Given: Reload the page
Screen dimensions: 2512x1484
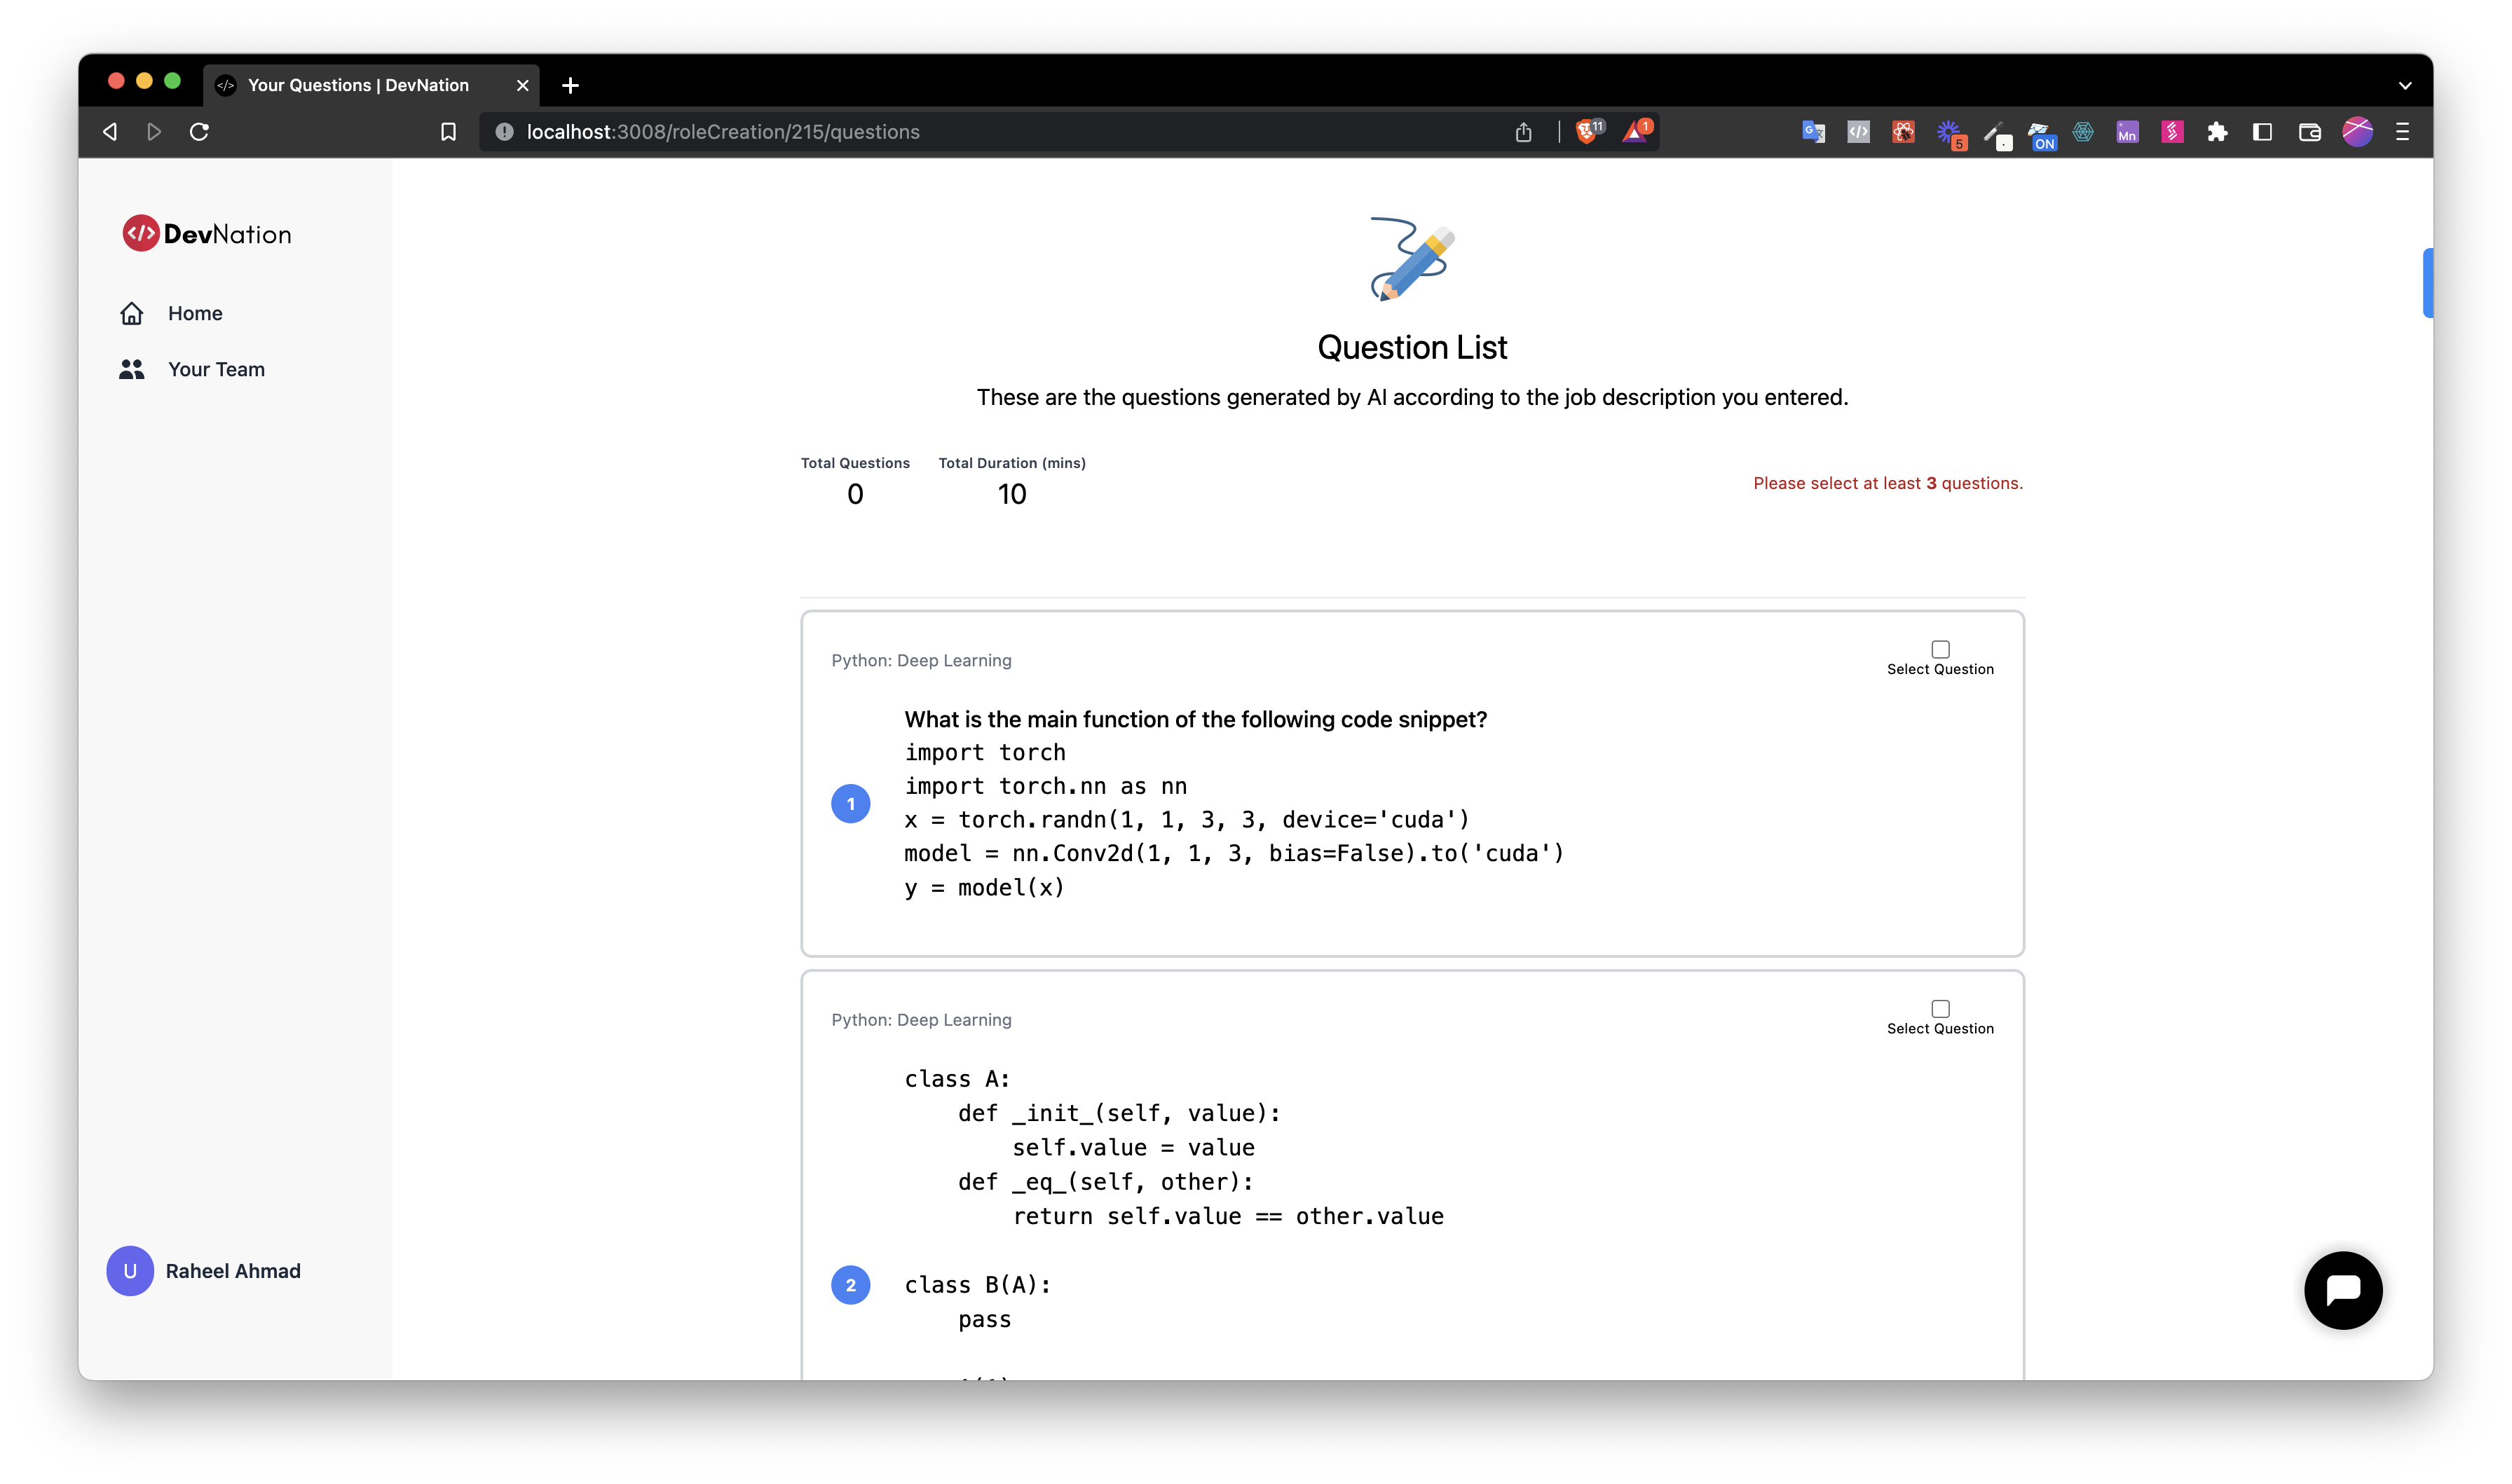Looking at the screenshot, I should coord(199,132).
